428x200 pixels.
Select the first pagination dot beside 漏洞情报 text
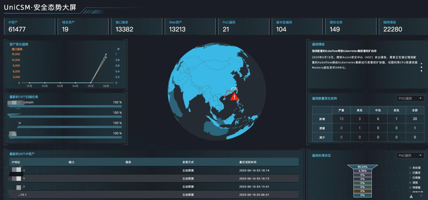[422, 64]
